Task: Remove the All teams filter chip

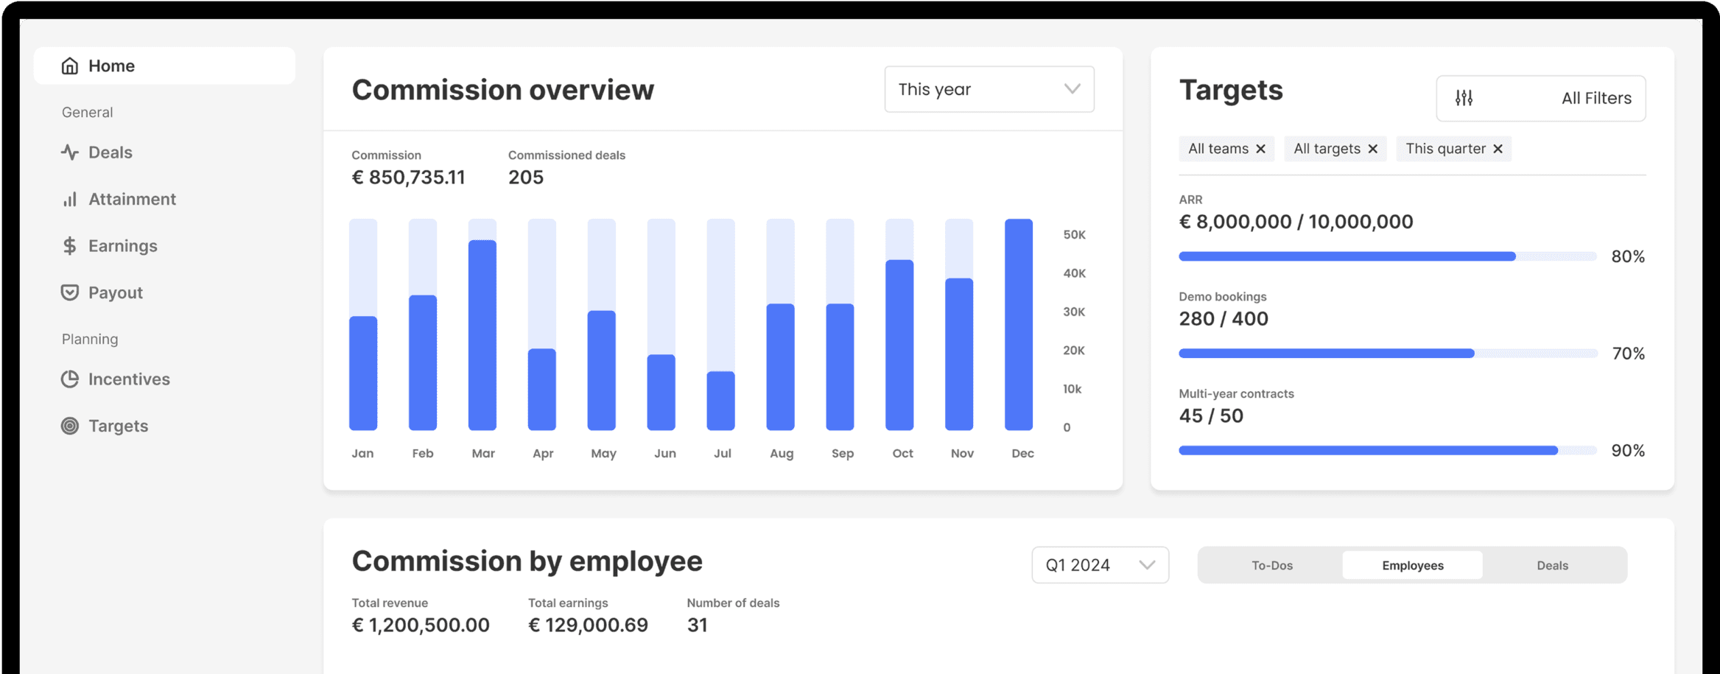Action: coord(1260,149)
